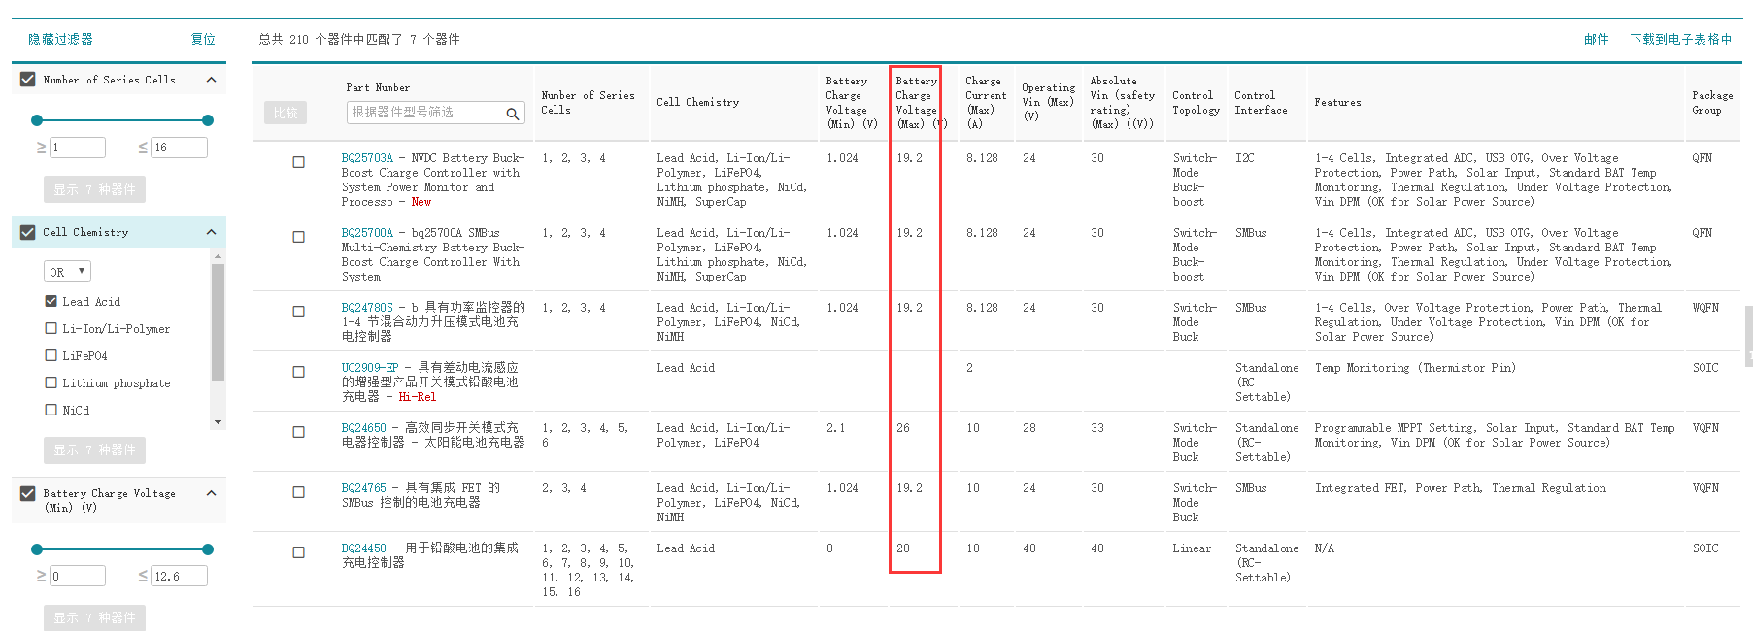
Task: Collapse Battery Charge Voltage (Min) filter section
Action: (211, 493)
